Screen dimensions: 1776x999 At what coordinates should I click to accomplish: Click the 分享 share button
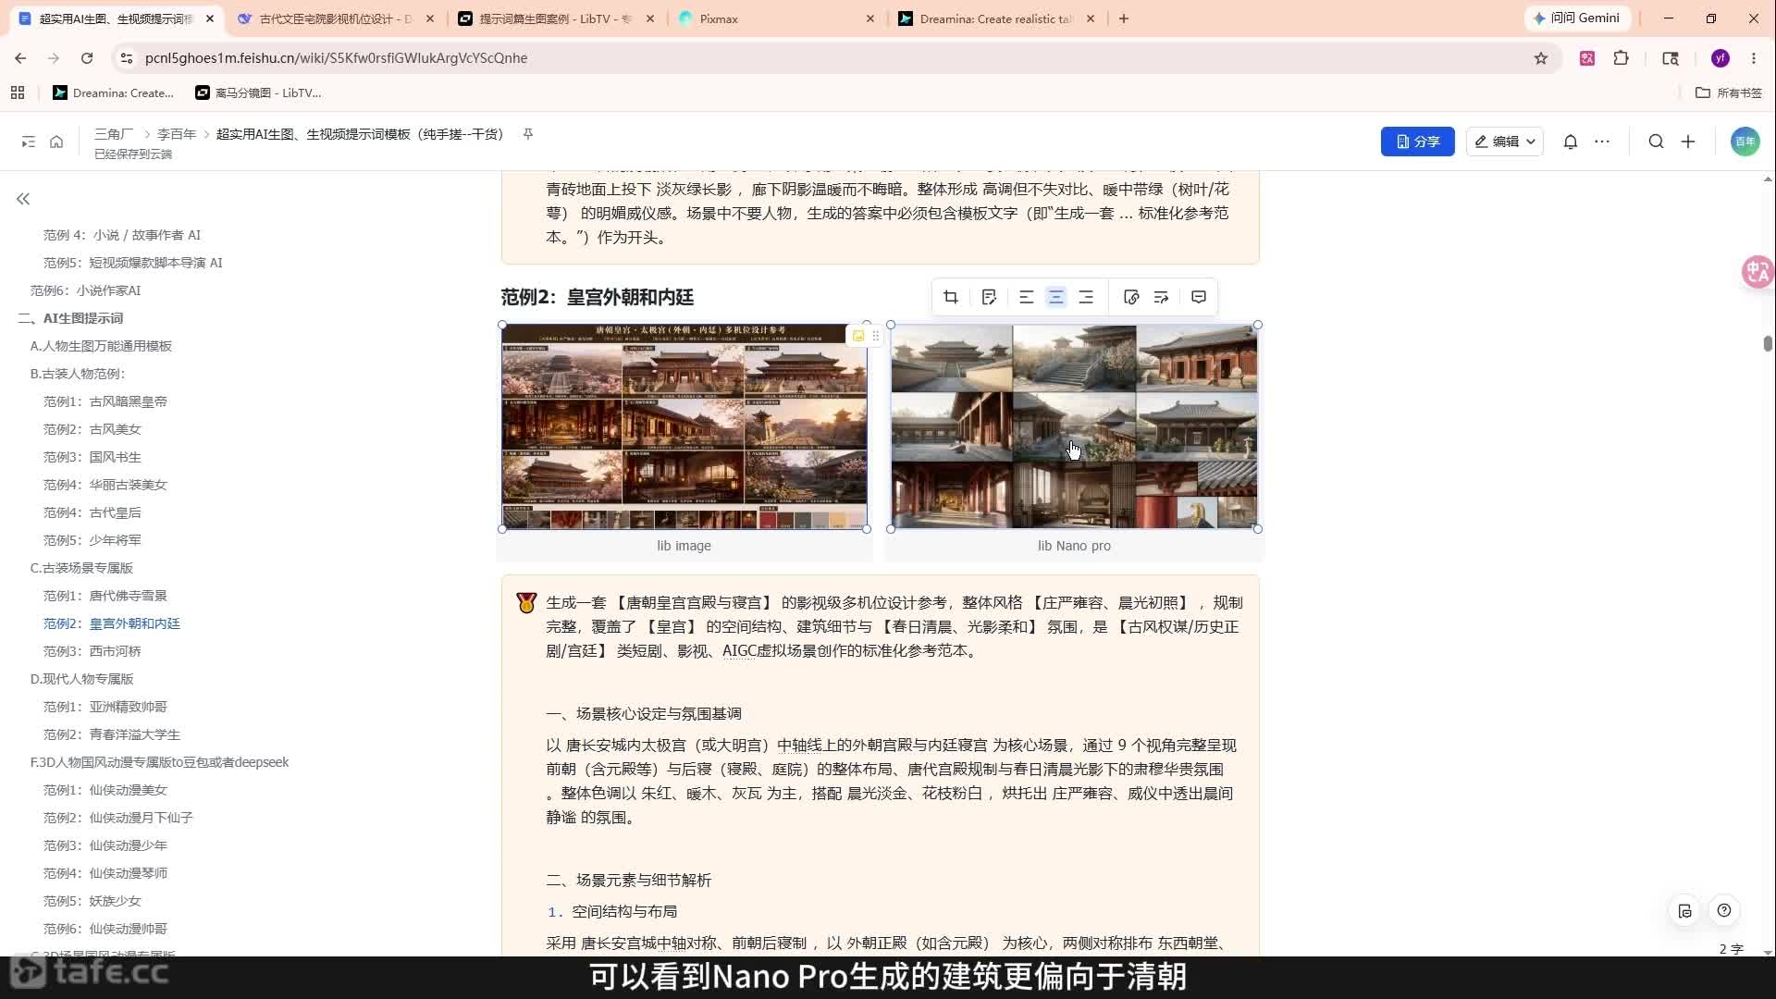(x=1417, y=142)
